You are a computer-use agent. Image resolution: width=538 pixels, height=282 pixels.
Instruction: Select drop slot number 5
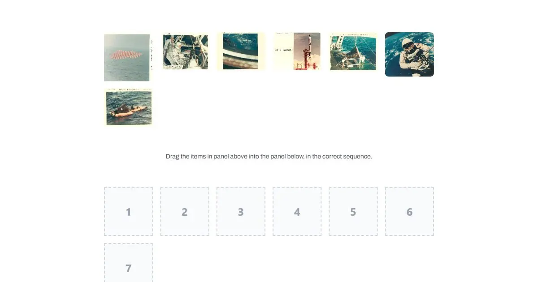353,212
